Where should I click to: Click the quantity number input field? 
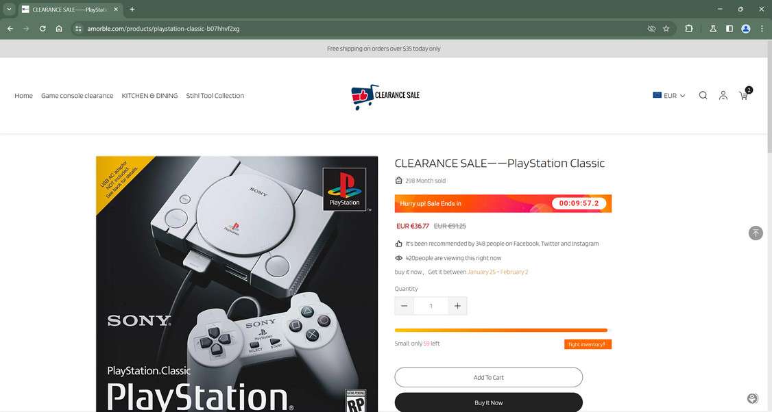pos(431,306)
